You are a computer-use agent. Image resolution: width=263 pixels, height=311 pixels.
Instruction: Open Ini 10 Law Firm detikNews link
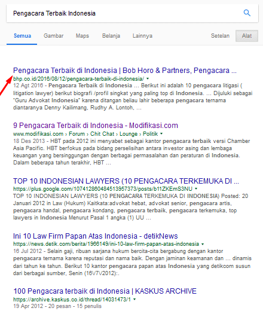(96, 236)
